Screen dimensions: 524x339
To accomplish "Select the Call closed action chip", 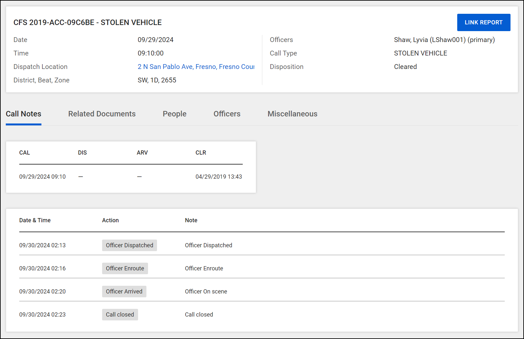I will [120, 314].
